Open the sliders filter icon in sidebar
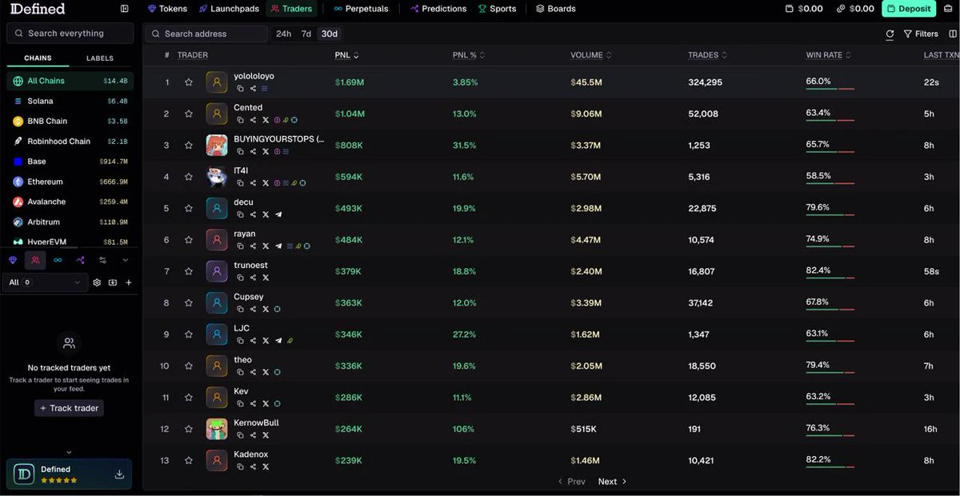The width and height of the screenshot is (960, 496). [x=102, y=260]
